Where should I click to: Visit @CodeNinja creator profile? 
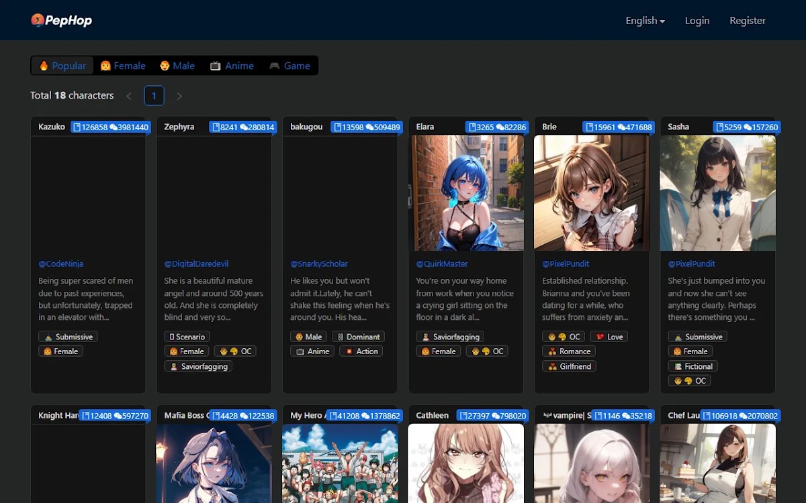click(61, 264)
